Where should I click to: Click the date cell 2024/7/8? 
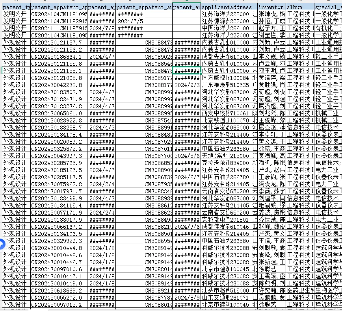pos(101,28)
